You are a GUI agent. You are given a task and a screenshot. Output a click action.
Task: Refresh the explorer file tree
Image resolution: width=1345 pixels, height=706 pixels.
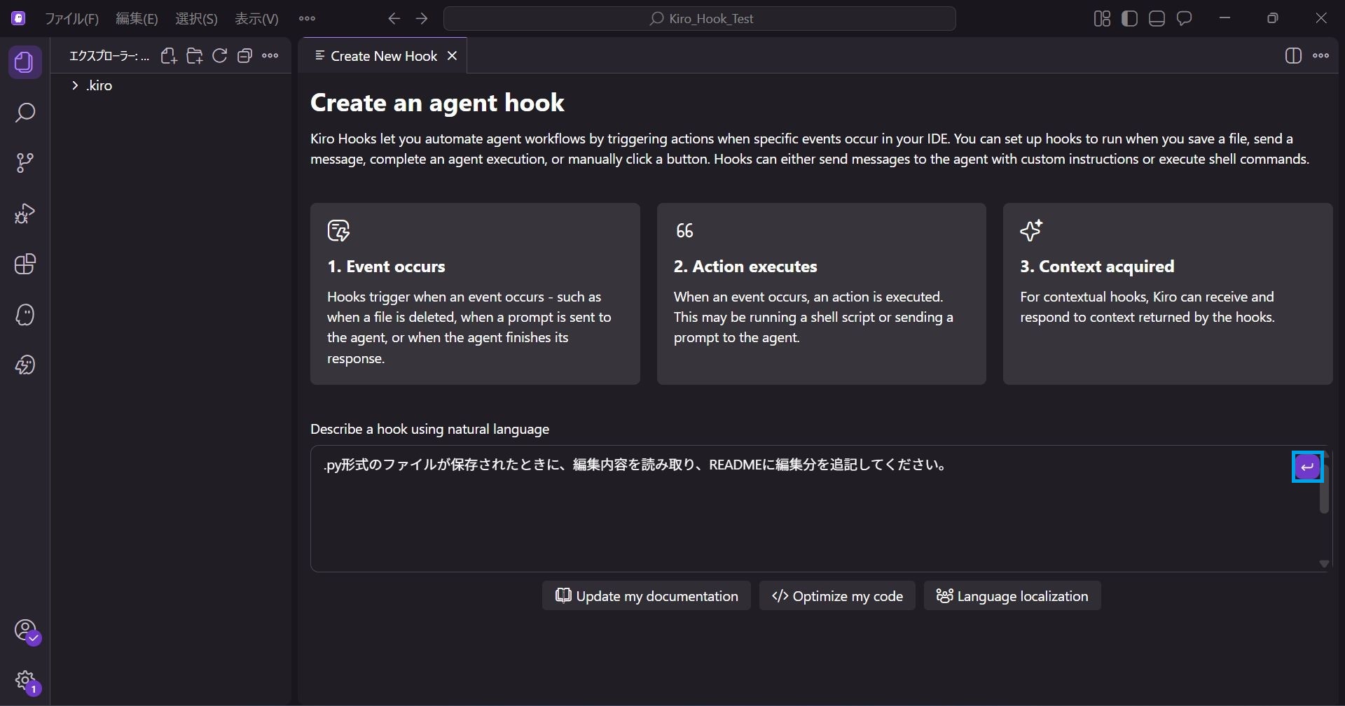coord(219,56)
